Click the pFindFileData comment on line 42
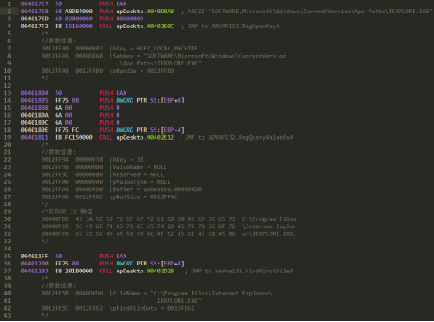Viewport: 434px width, 322px height. (x=152, y=308)
